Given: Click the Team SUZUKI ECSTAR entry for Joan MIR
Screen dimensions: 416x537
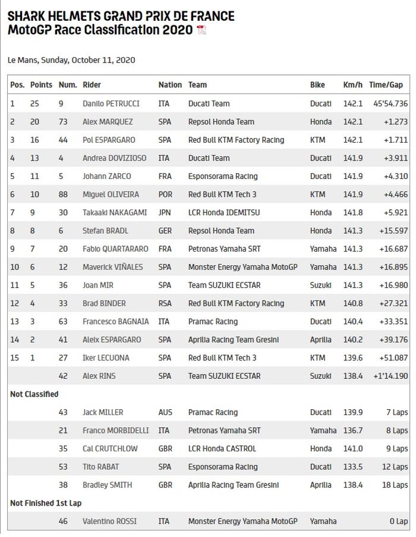Looking at the screenshot, I should [x=225, y=285].
